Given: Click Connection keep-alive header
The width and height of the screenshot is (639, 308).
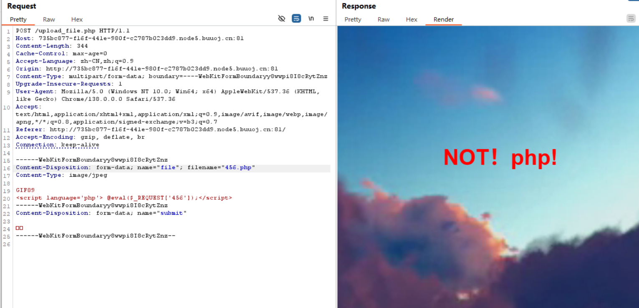Looking at the screenshot, I should 58,145.
